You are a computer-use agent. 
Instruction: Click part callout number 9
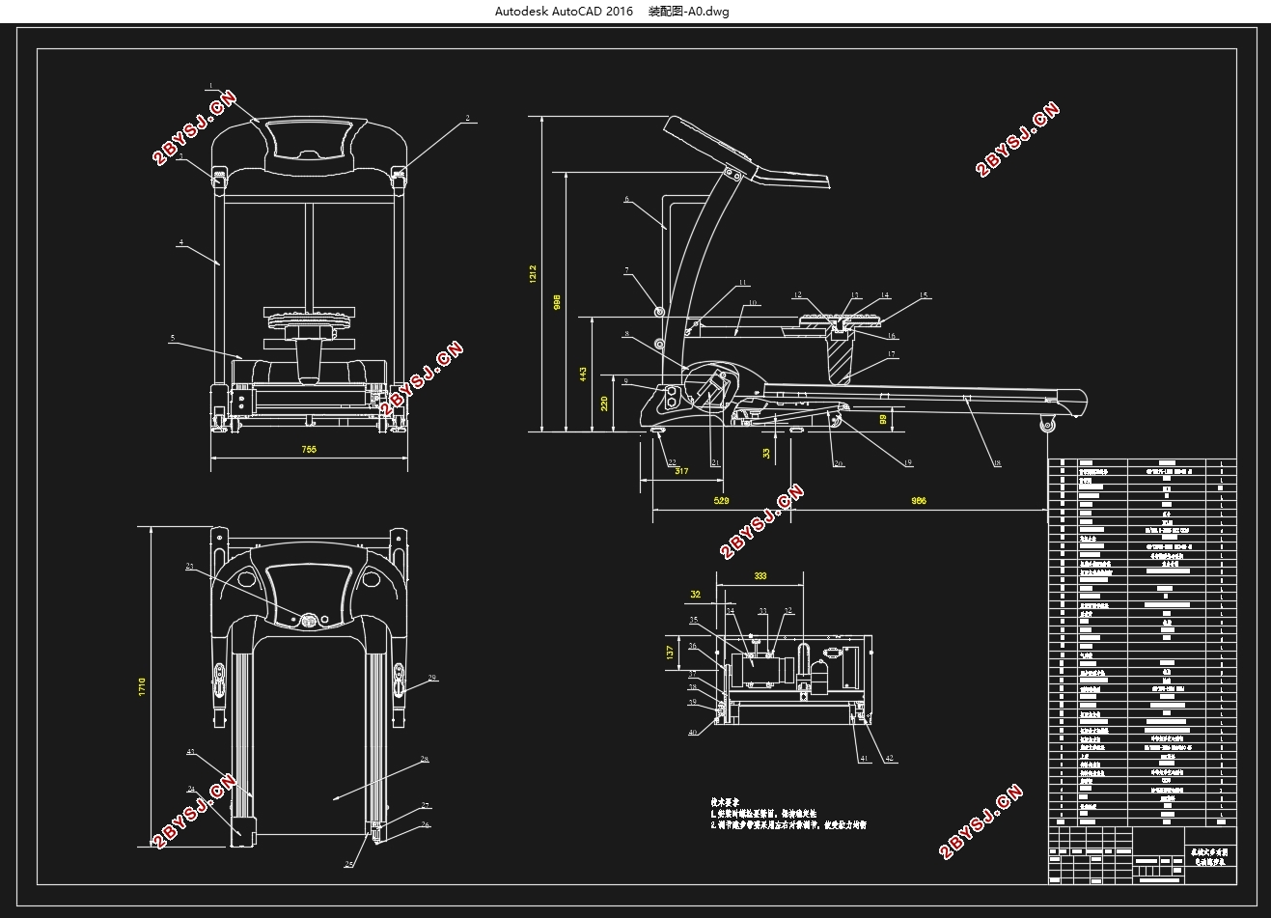626,382
